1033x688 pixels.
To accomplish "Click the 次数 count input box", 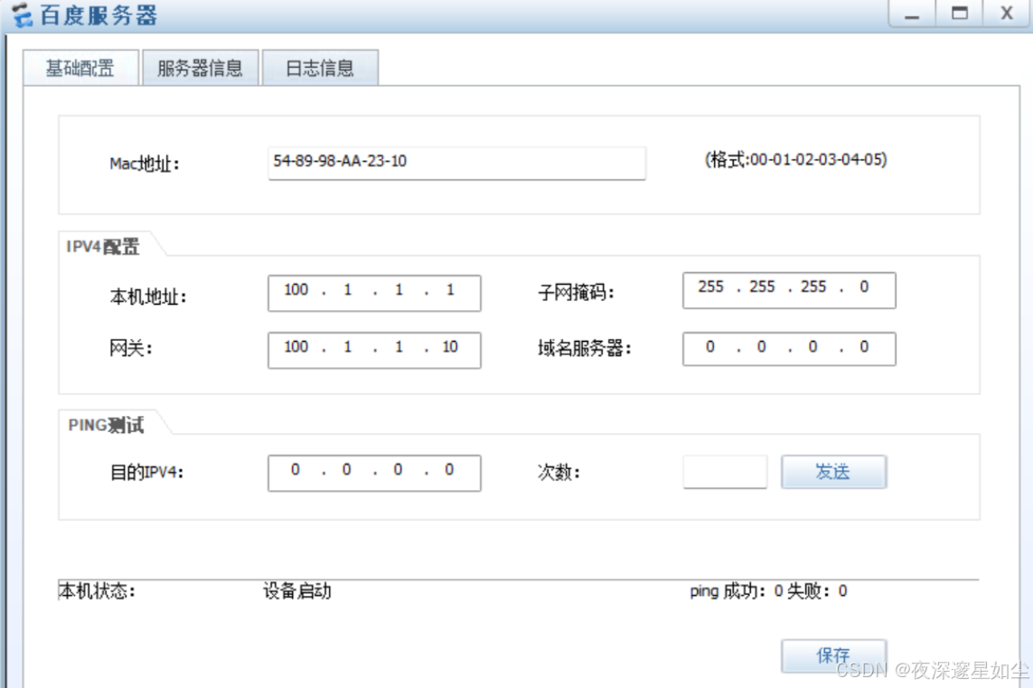I will point(726,472).
